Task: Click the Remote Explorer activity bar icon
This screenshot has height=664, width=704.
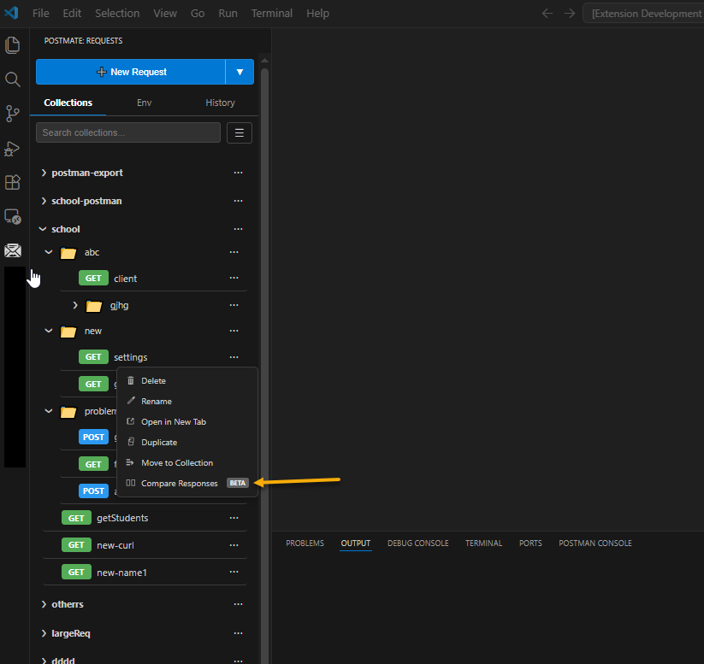Action: coord(13,216)
